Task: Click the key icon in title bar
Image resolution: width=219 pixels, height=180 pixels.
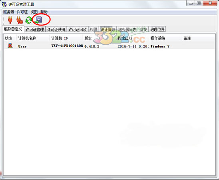Action: click(4, 4)
